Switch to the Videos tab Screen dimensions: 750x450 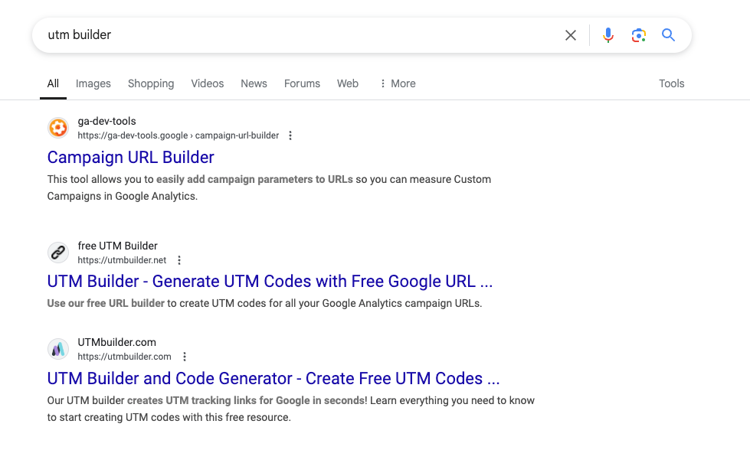(207, 83)
